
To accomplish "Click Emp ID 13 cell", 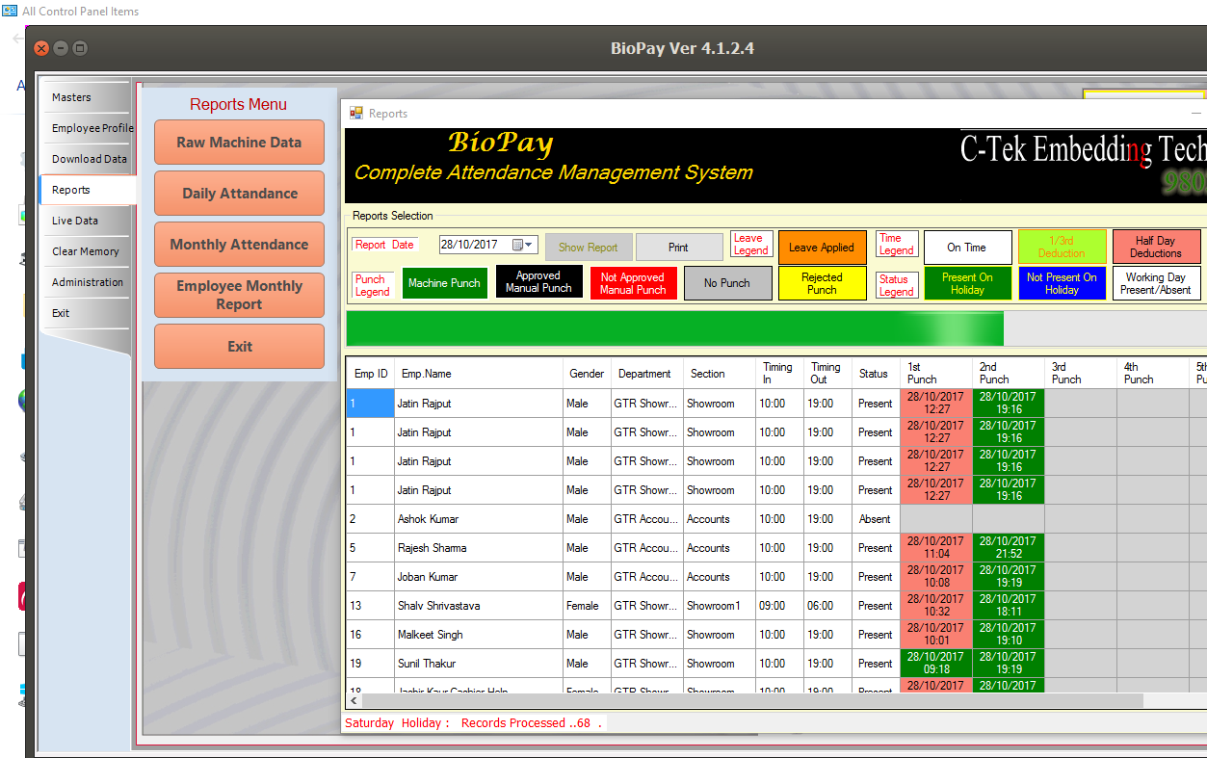I will click(x=371, y=606).
